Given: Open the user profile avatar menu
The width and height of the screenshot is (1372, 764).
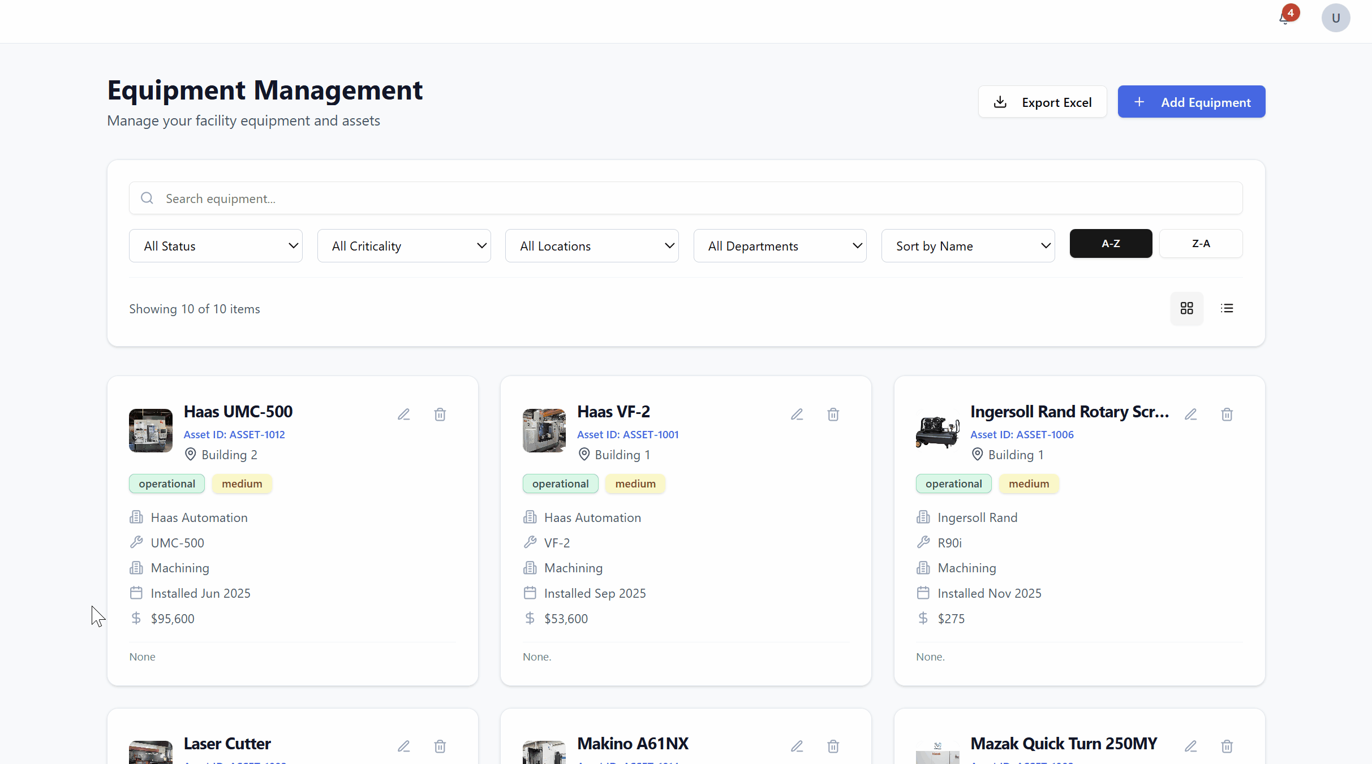Looking at the screenshot, I should click(x=1335, y=18).
